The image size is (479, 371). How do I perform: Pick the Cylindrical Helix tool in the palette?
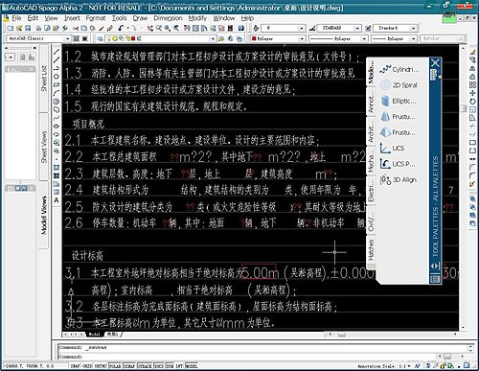click(399, 69)
